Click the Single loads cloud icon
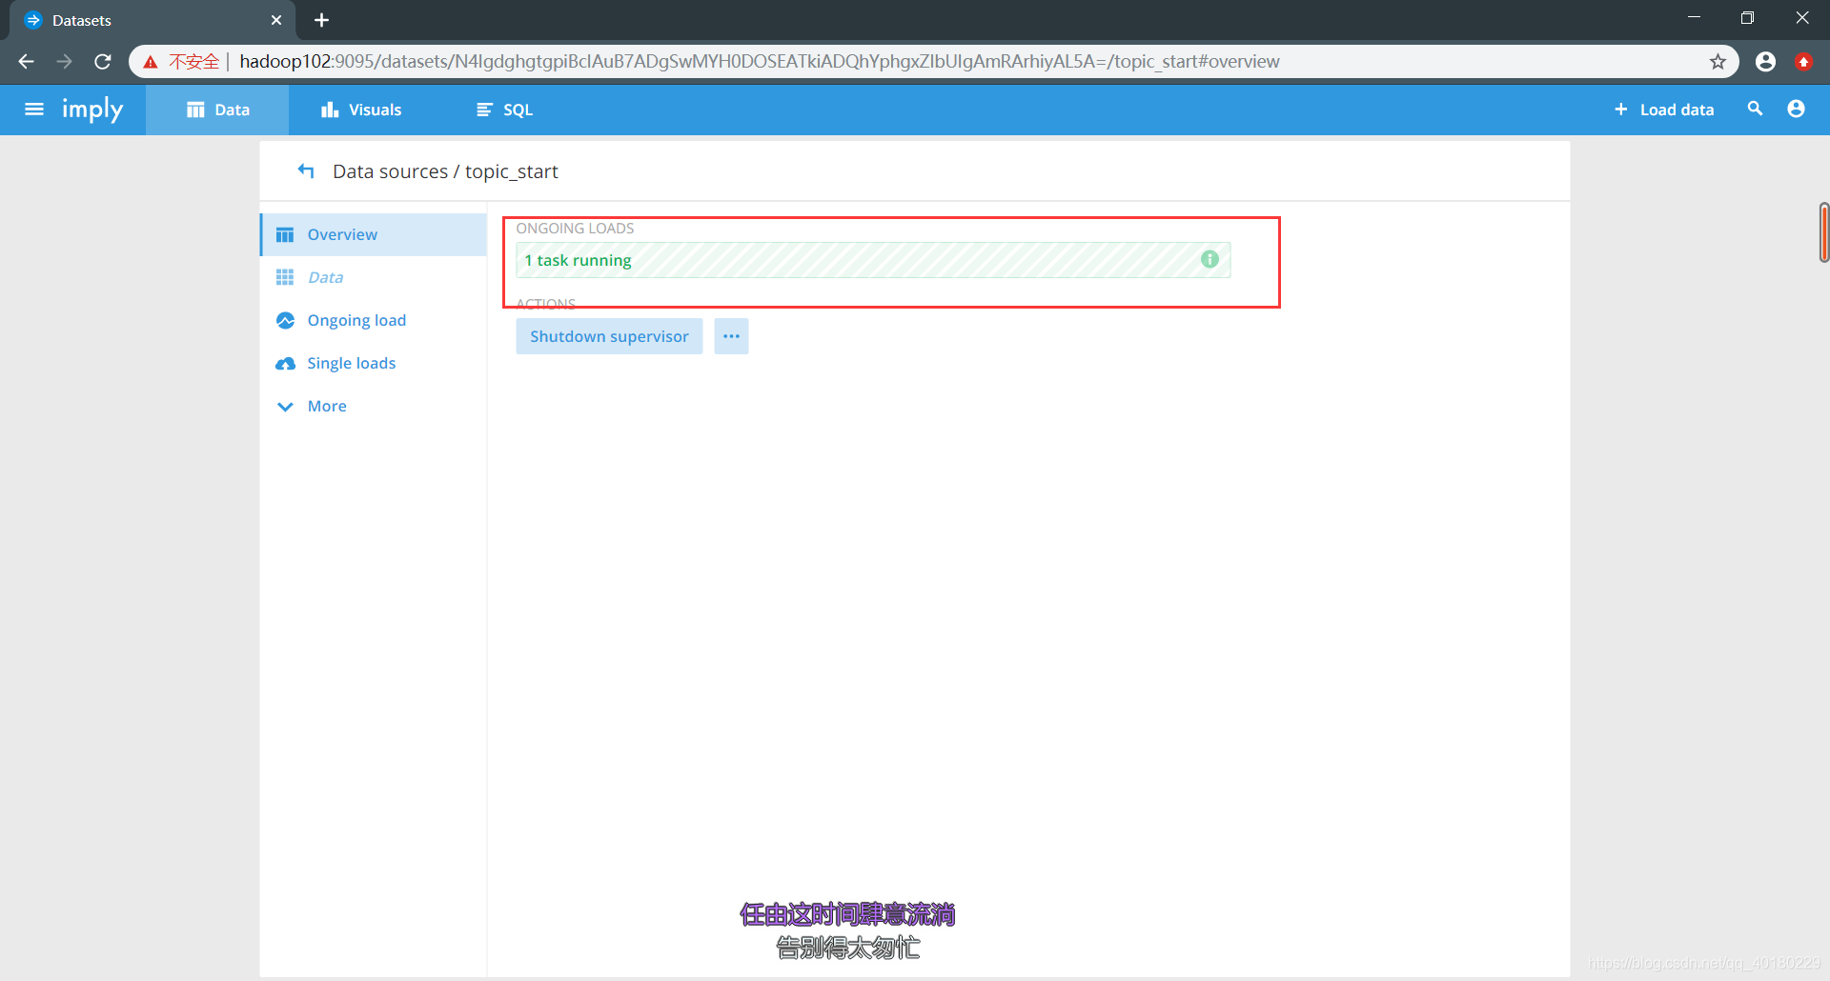This screenshot has height=981, width=1830. (285, 363)
